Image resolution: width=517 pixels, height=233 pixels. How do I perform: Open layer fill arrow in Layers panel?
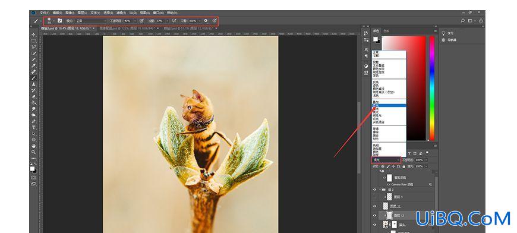tap(426, 166)
